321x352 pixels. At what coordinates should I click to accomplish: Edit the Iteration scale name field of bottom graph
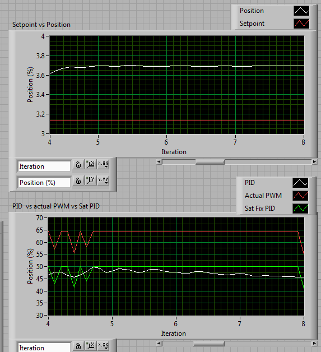pyautogui.click(x=44, y=348)
